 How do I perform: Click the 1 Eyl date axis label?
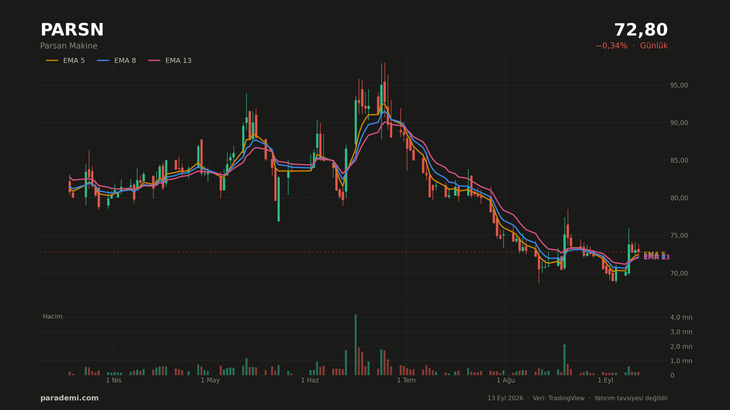coord(605,380)
